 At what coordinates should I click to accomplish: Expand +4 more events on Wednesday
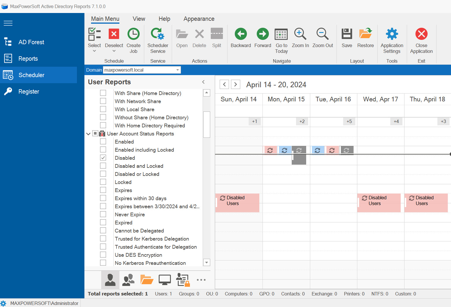point(396,121)
